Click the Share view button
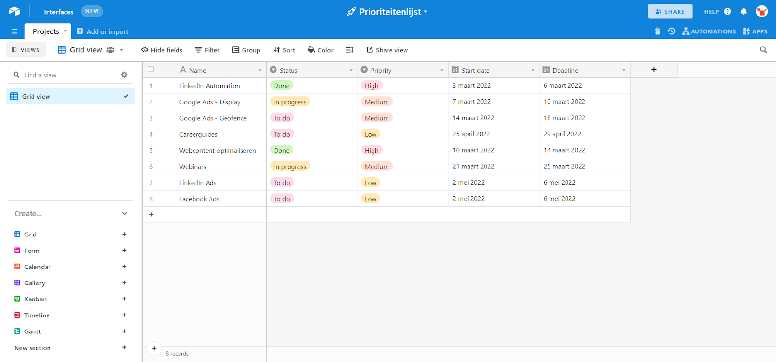Viewport: 776px width, 362px height. coord(387,50)
